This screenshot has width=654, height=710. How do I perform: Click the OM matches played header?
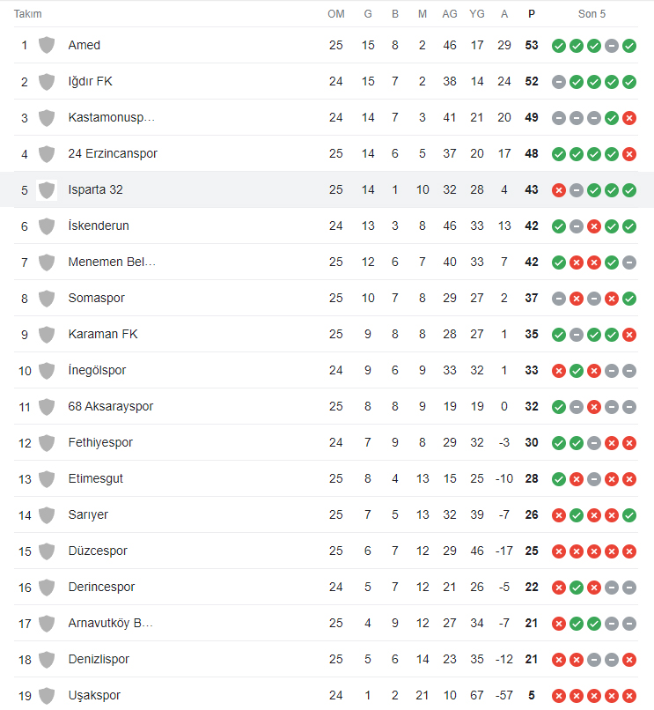(x=336, y=14)
